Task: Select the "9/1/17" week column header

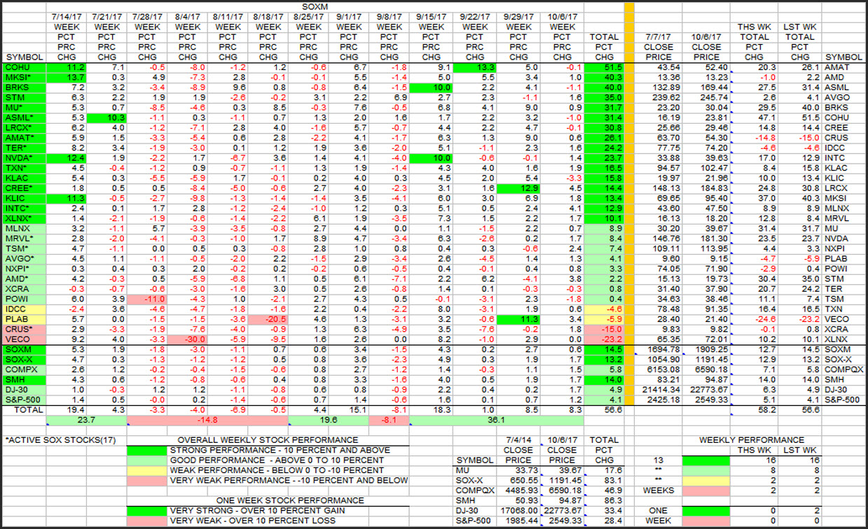Action: coord(349,17)
